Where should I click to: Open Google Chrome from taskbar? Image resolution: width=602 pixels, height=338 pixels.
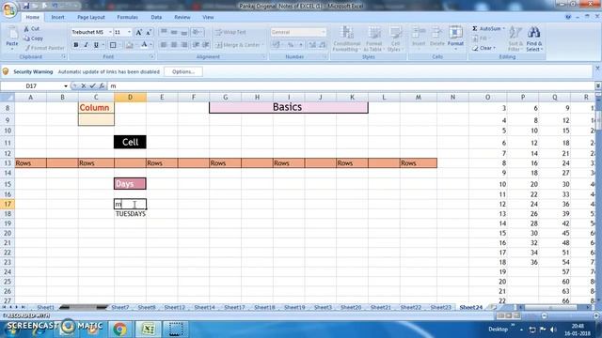pyautogui.click(x=119, y=330)
